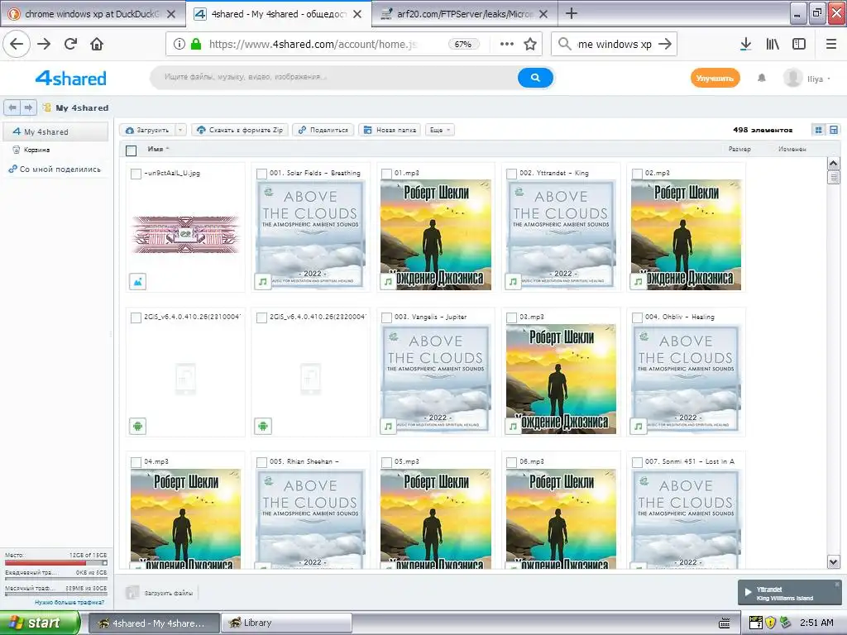This screenshot has width=847, height=635.
Task: Reload the current page
Action: [x=71, y=45]
